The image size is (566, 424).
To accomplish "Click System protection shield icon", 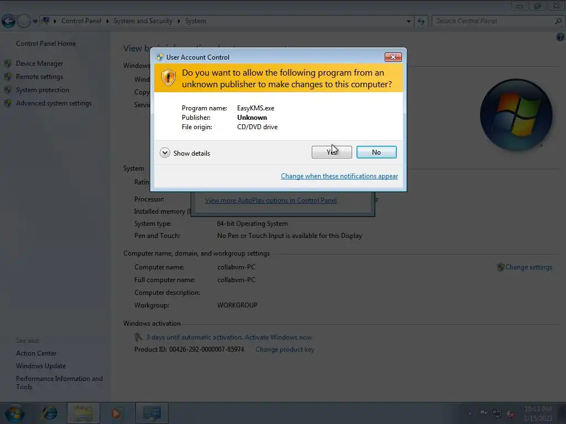I will click(x=8, y=90).
